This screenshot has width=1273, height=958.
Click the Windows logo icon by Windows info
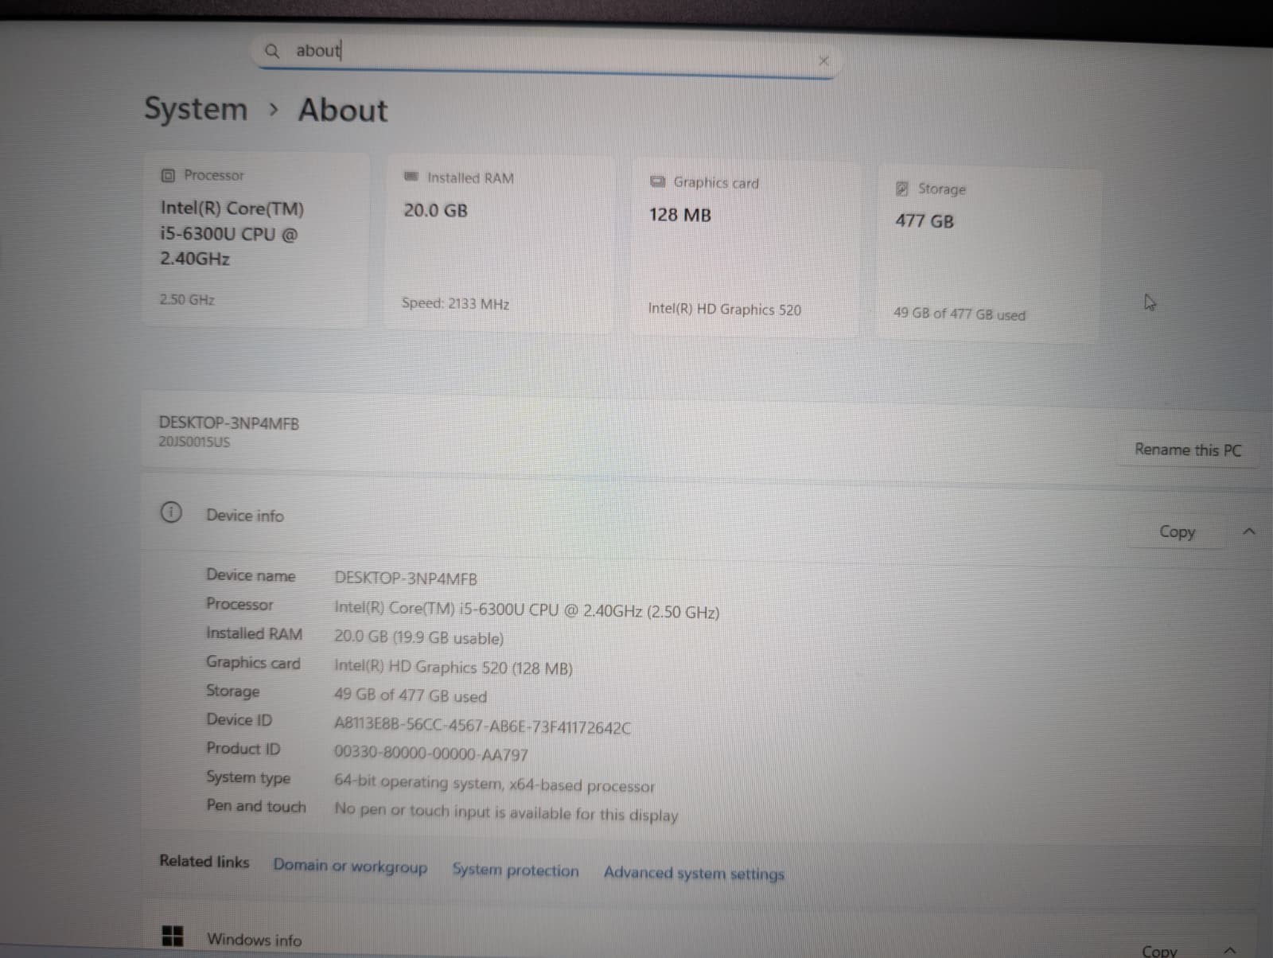pos(172,935)
